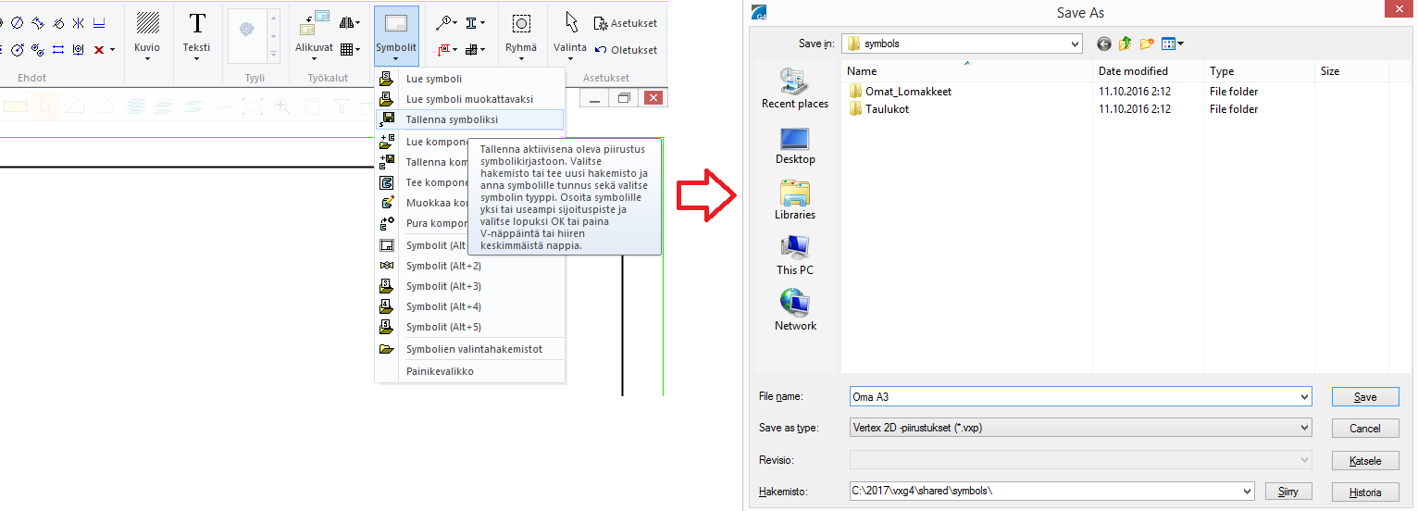
Task: Create a new folder in Save As
Action: pos(1147,44)
